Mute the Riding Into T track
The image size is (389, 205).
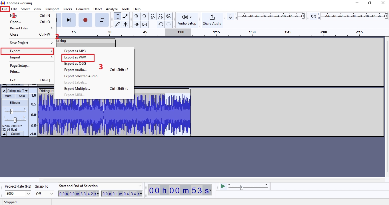coord(8,96)
